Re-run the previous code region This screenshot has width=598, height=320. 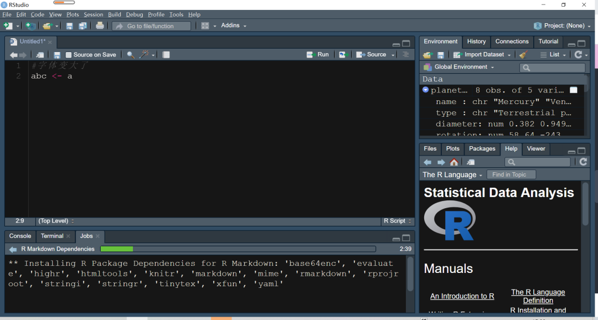pyautogui.click(x=343, y=55)
